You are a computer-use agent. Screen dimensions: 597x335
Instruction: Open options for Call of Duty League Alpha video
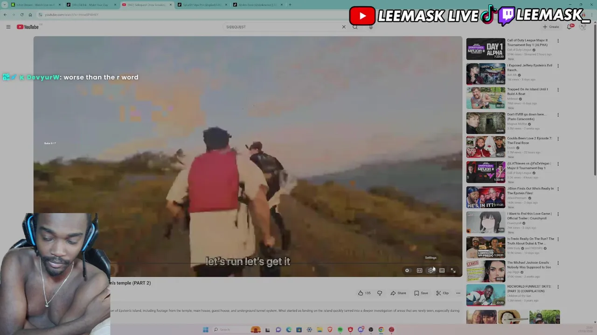(558, 41)
